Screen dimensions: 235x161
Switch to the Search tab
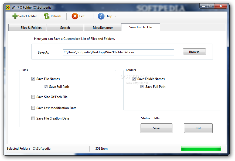coord(65,28)
